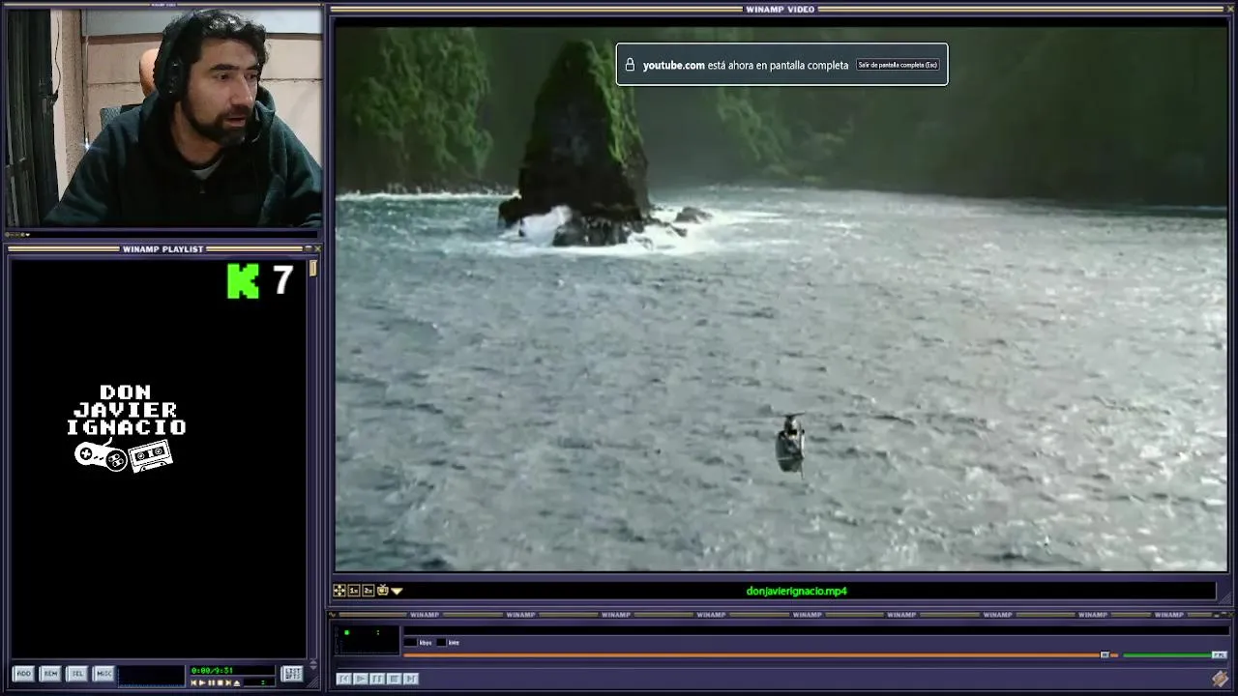Set video to 2x size
This screenshot has width=1238, height=696.
(x=368, y=591)
